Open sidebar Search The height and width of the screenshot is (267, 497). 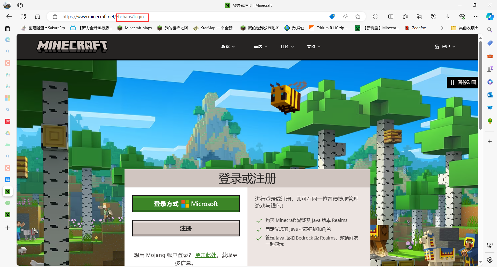tap(490, 30)
